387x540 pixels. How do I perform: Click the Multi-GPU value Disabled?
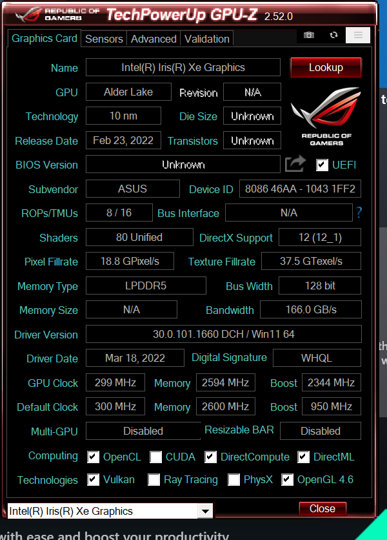[x=143, y=431]
